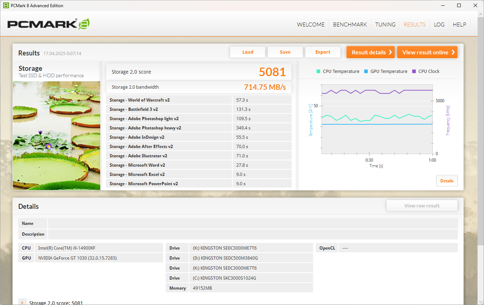
Task: Click the View raw result button
Action: coord(422,206)
